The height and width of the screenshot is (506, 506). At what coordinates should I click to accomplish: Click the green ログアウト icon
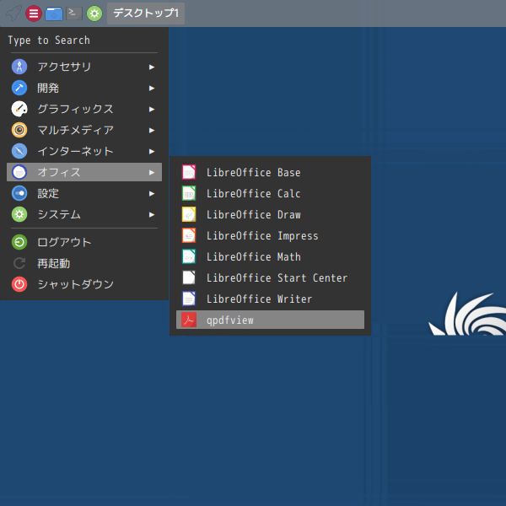pos(19,242)
